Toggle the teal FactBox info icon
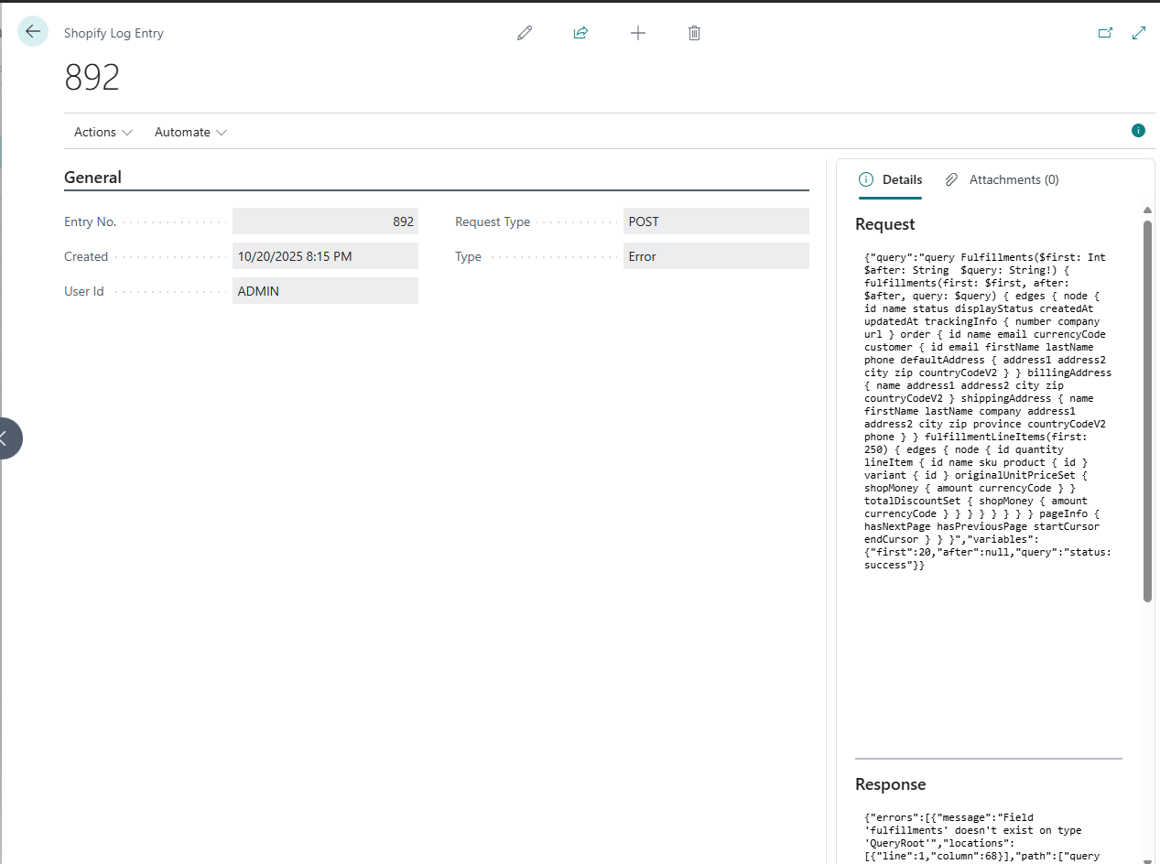This screenshot has width=1160, height=864. tap(1138, 131)
